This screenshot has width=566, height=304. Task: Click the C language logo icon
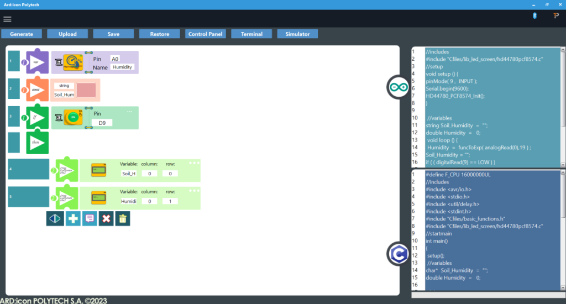397,253
